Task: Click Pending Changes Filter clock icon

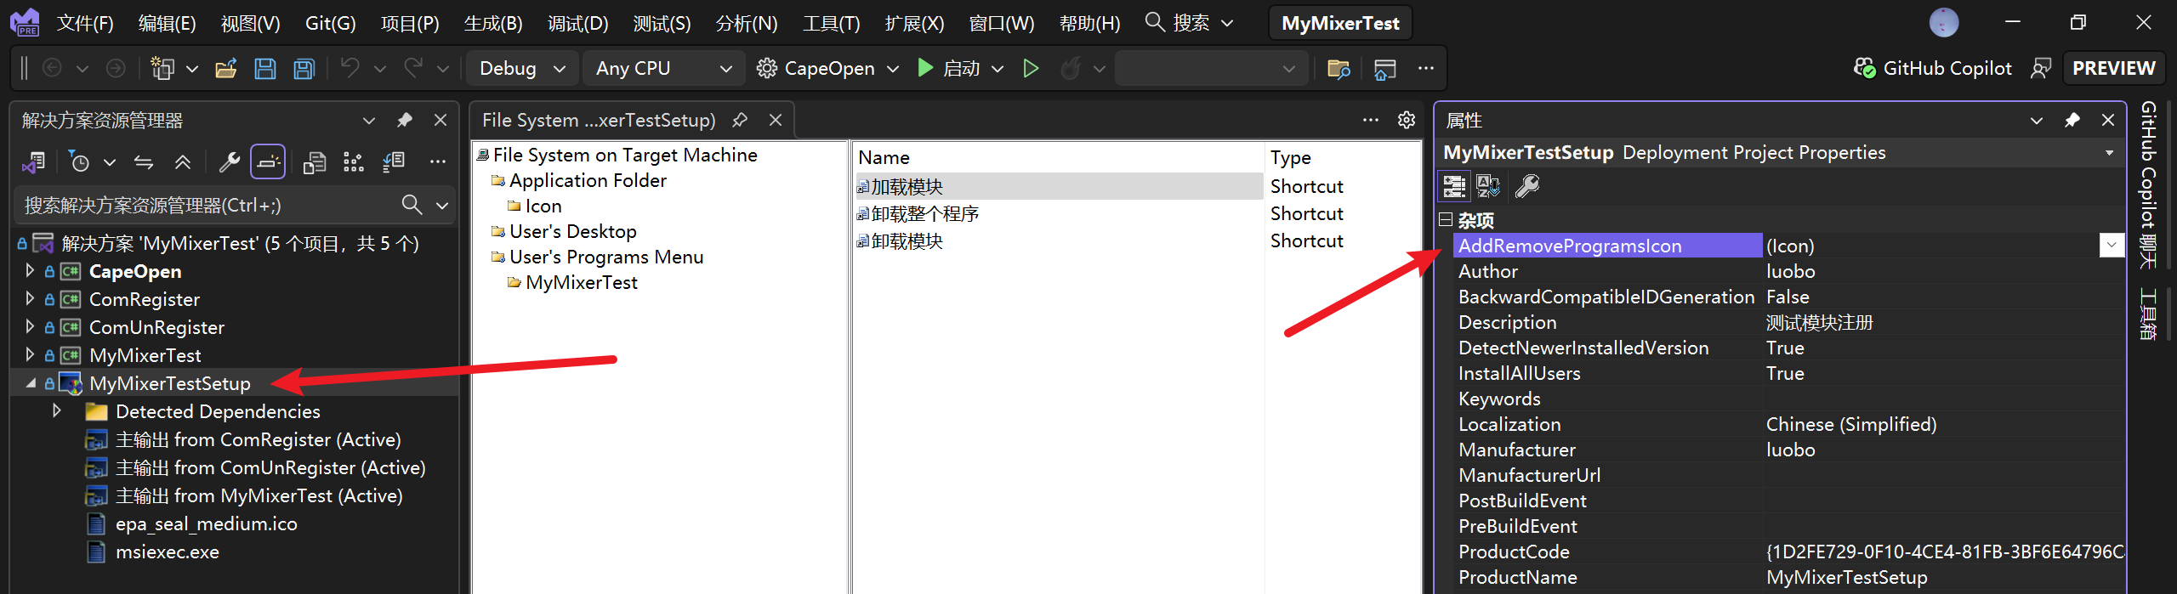Action: tap(79, 161)
